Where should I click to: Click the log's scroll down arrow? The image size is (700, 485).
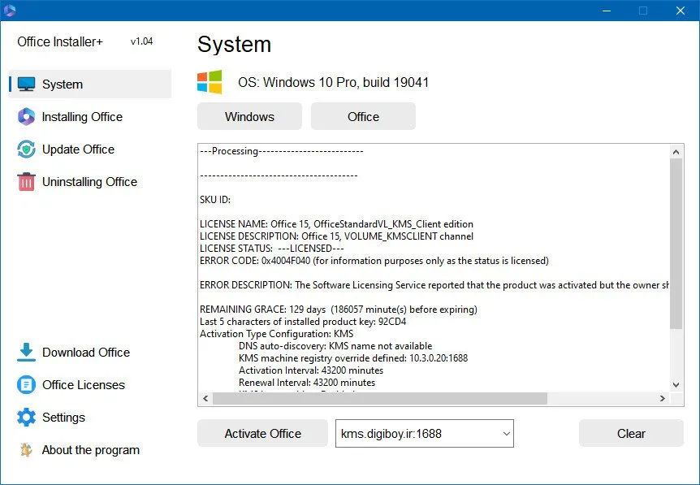(x=676, y=384)
